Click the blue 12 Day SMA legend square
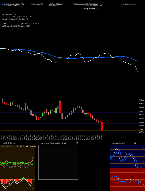 tap(3, 5)
